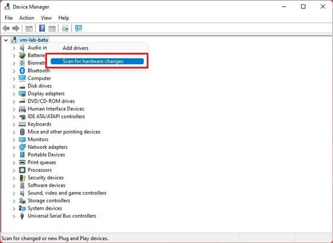
Task: Select the Keyboards category
Action: coord(39,124)
